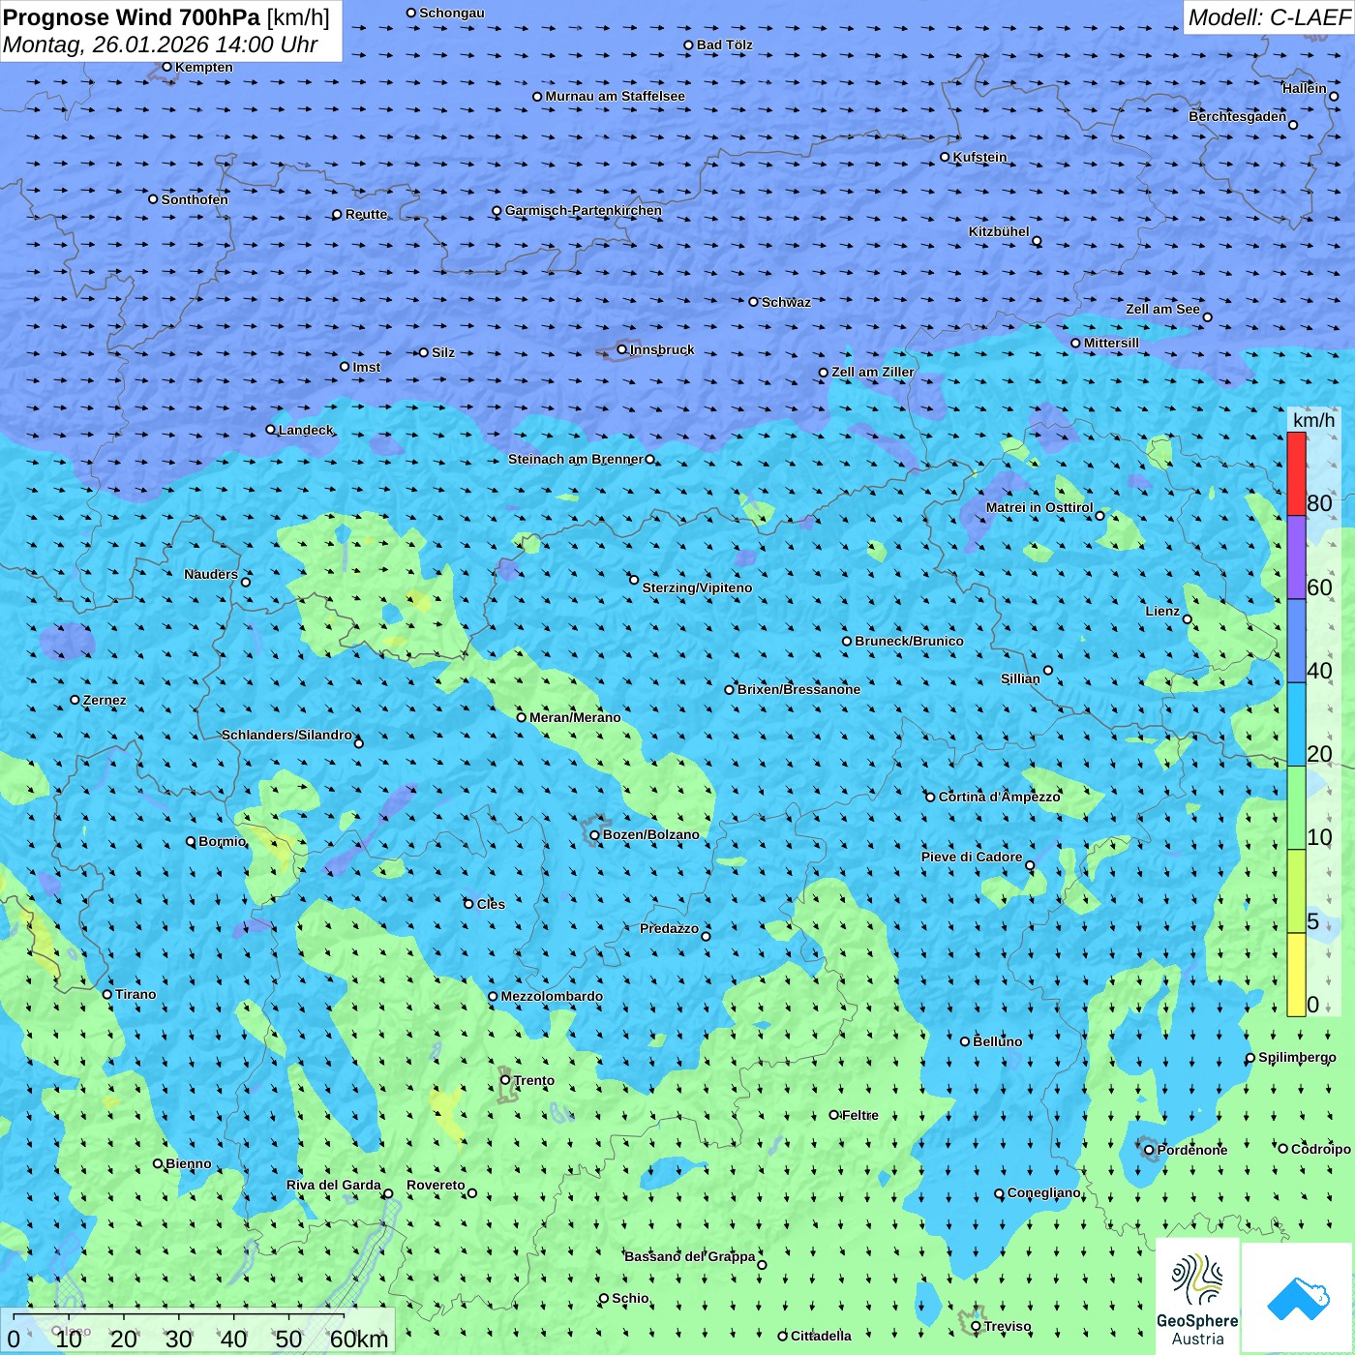Click the 'Sonthofen' label
The image size is (1355, 1355).
tap(196, 199)
